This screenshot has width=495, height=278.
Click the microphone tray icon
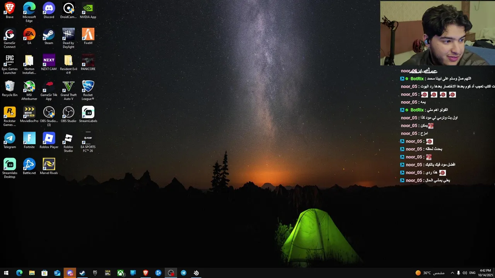(x=458, y=273)
